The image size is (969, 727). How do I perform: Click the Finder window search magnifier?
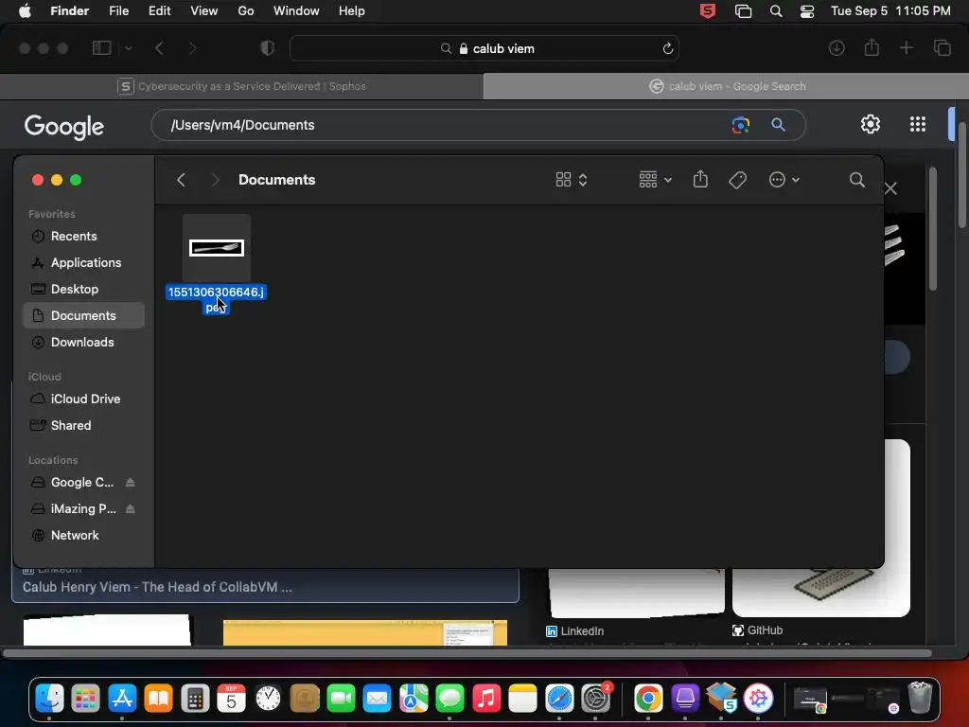click(x=857, y=180)
